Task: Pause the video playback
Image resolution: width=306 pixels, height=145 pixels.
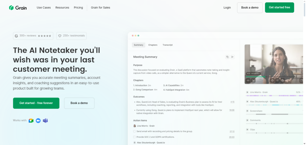Action: point(277,80)
